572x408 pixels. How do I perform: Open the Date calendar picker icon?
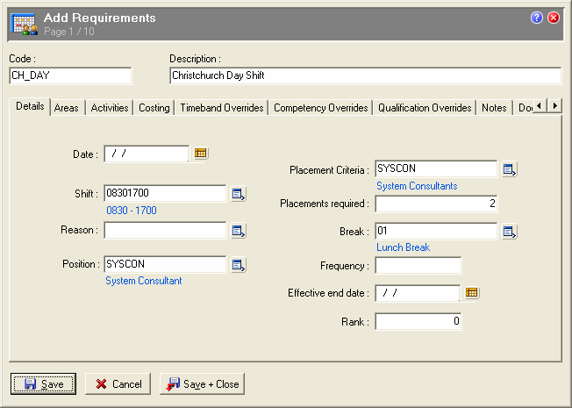(200, 154)
